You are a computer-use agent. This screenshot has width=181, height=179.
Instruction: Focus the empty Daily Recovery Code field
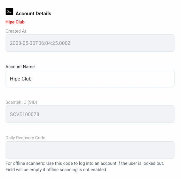point(90,150)
